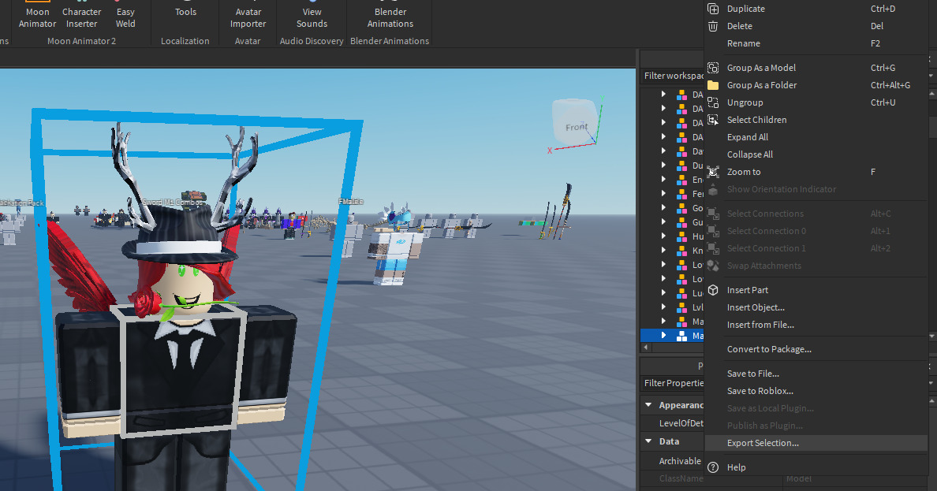Screen dimensions: 937x491
Task: Click the model icon of the Lvl row
Action: (x=681, y=307)
